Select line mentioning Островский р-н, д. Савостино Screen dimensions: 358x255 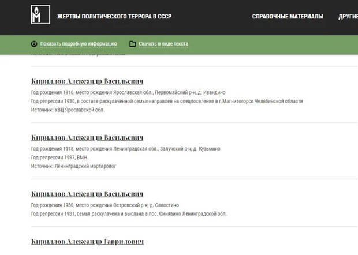click(105, 205)
